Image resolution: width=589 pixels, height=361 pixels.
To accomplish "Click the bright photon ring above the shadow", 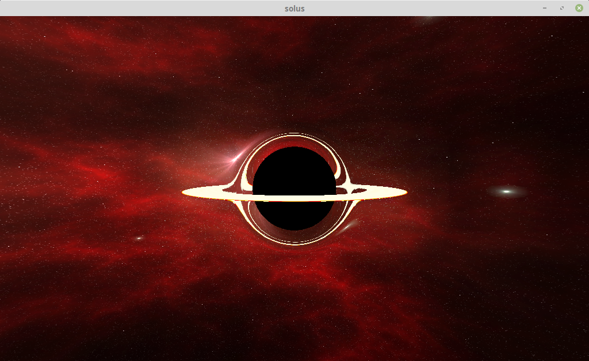I will pos(294,138).
